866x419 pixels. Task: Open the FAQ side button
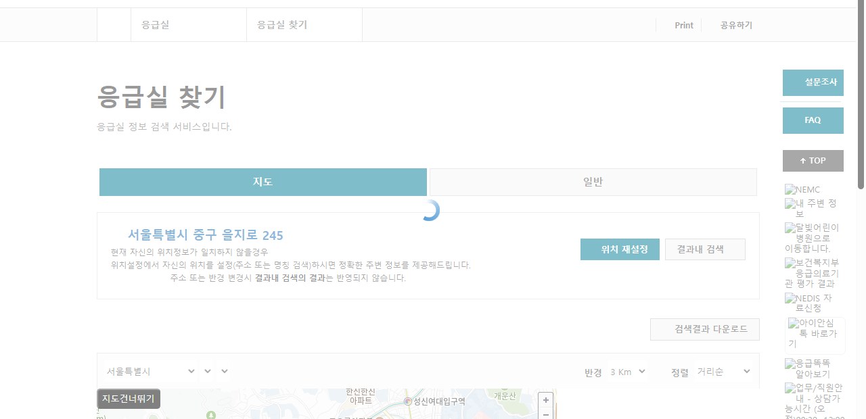tap(813, 120)
